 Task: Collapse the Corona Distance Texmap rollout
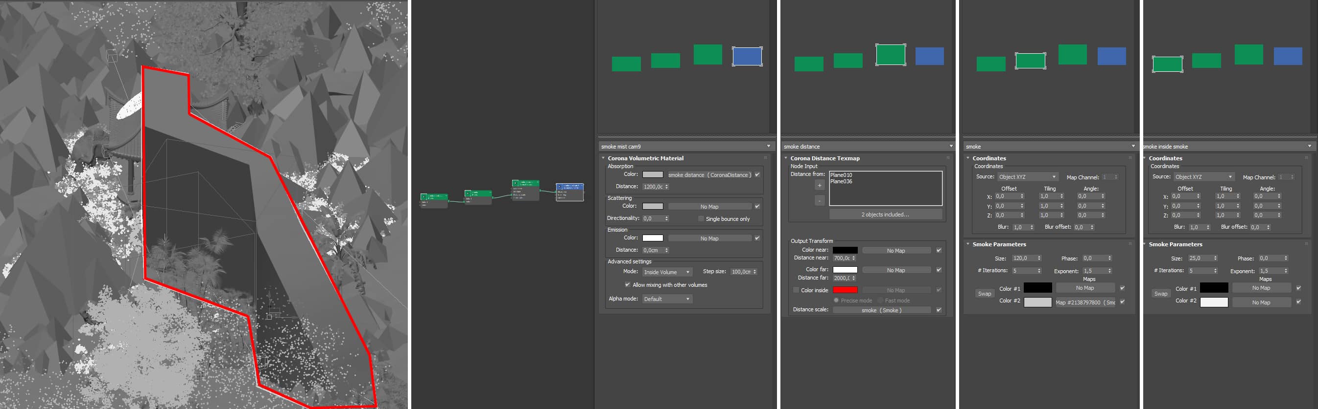point(786,158)
